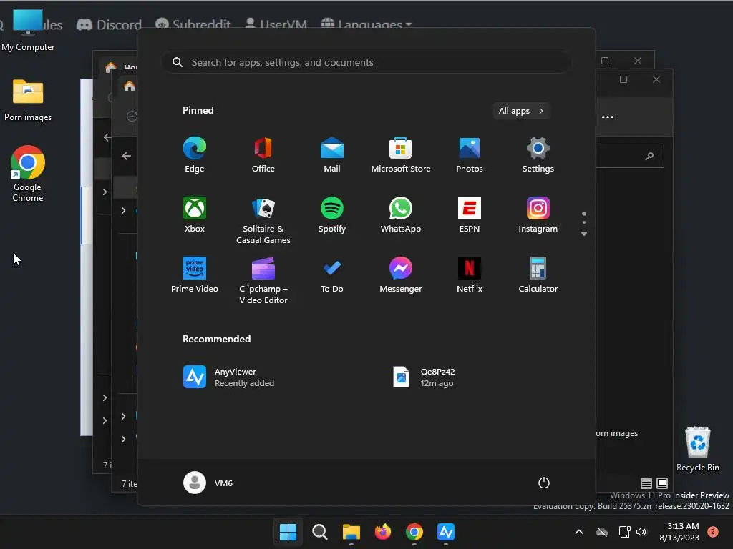
Task: Go to next pinned apps page arrow
Action: click(584, 234)
